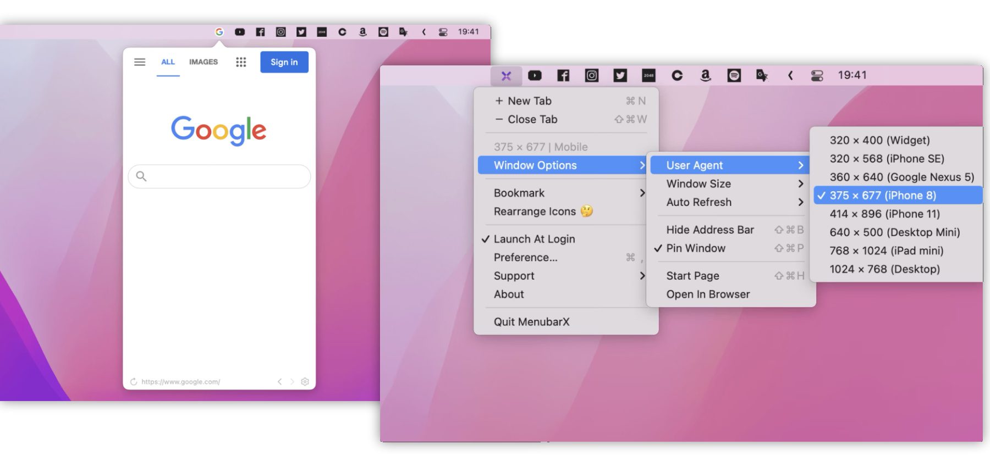Click into the Google search field
The image size is (990, 467).
click(x=226, y=176)
